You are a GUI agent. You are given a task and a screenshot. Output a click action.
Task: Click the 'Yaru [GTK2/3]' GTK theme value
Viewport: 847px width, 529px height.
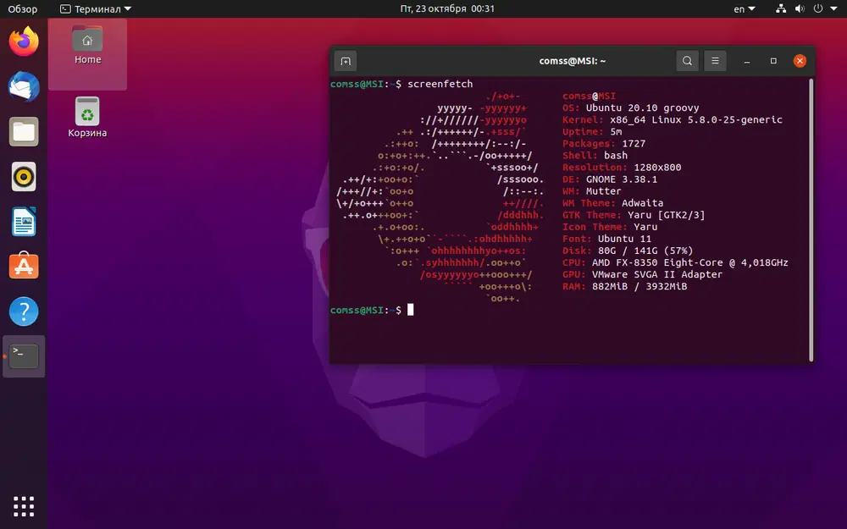click(x=667, y=215)
